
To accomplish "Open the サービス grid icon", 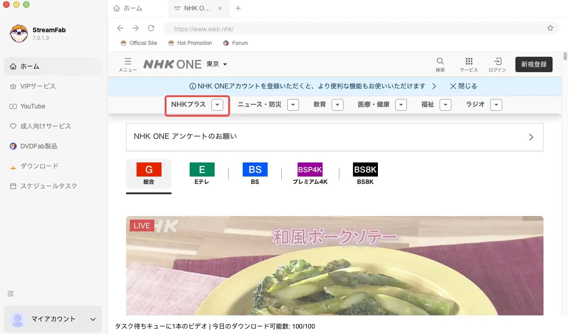I will [x=469, y=64].
